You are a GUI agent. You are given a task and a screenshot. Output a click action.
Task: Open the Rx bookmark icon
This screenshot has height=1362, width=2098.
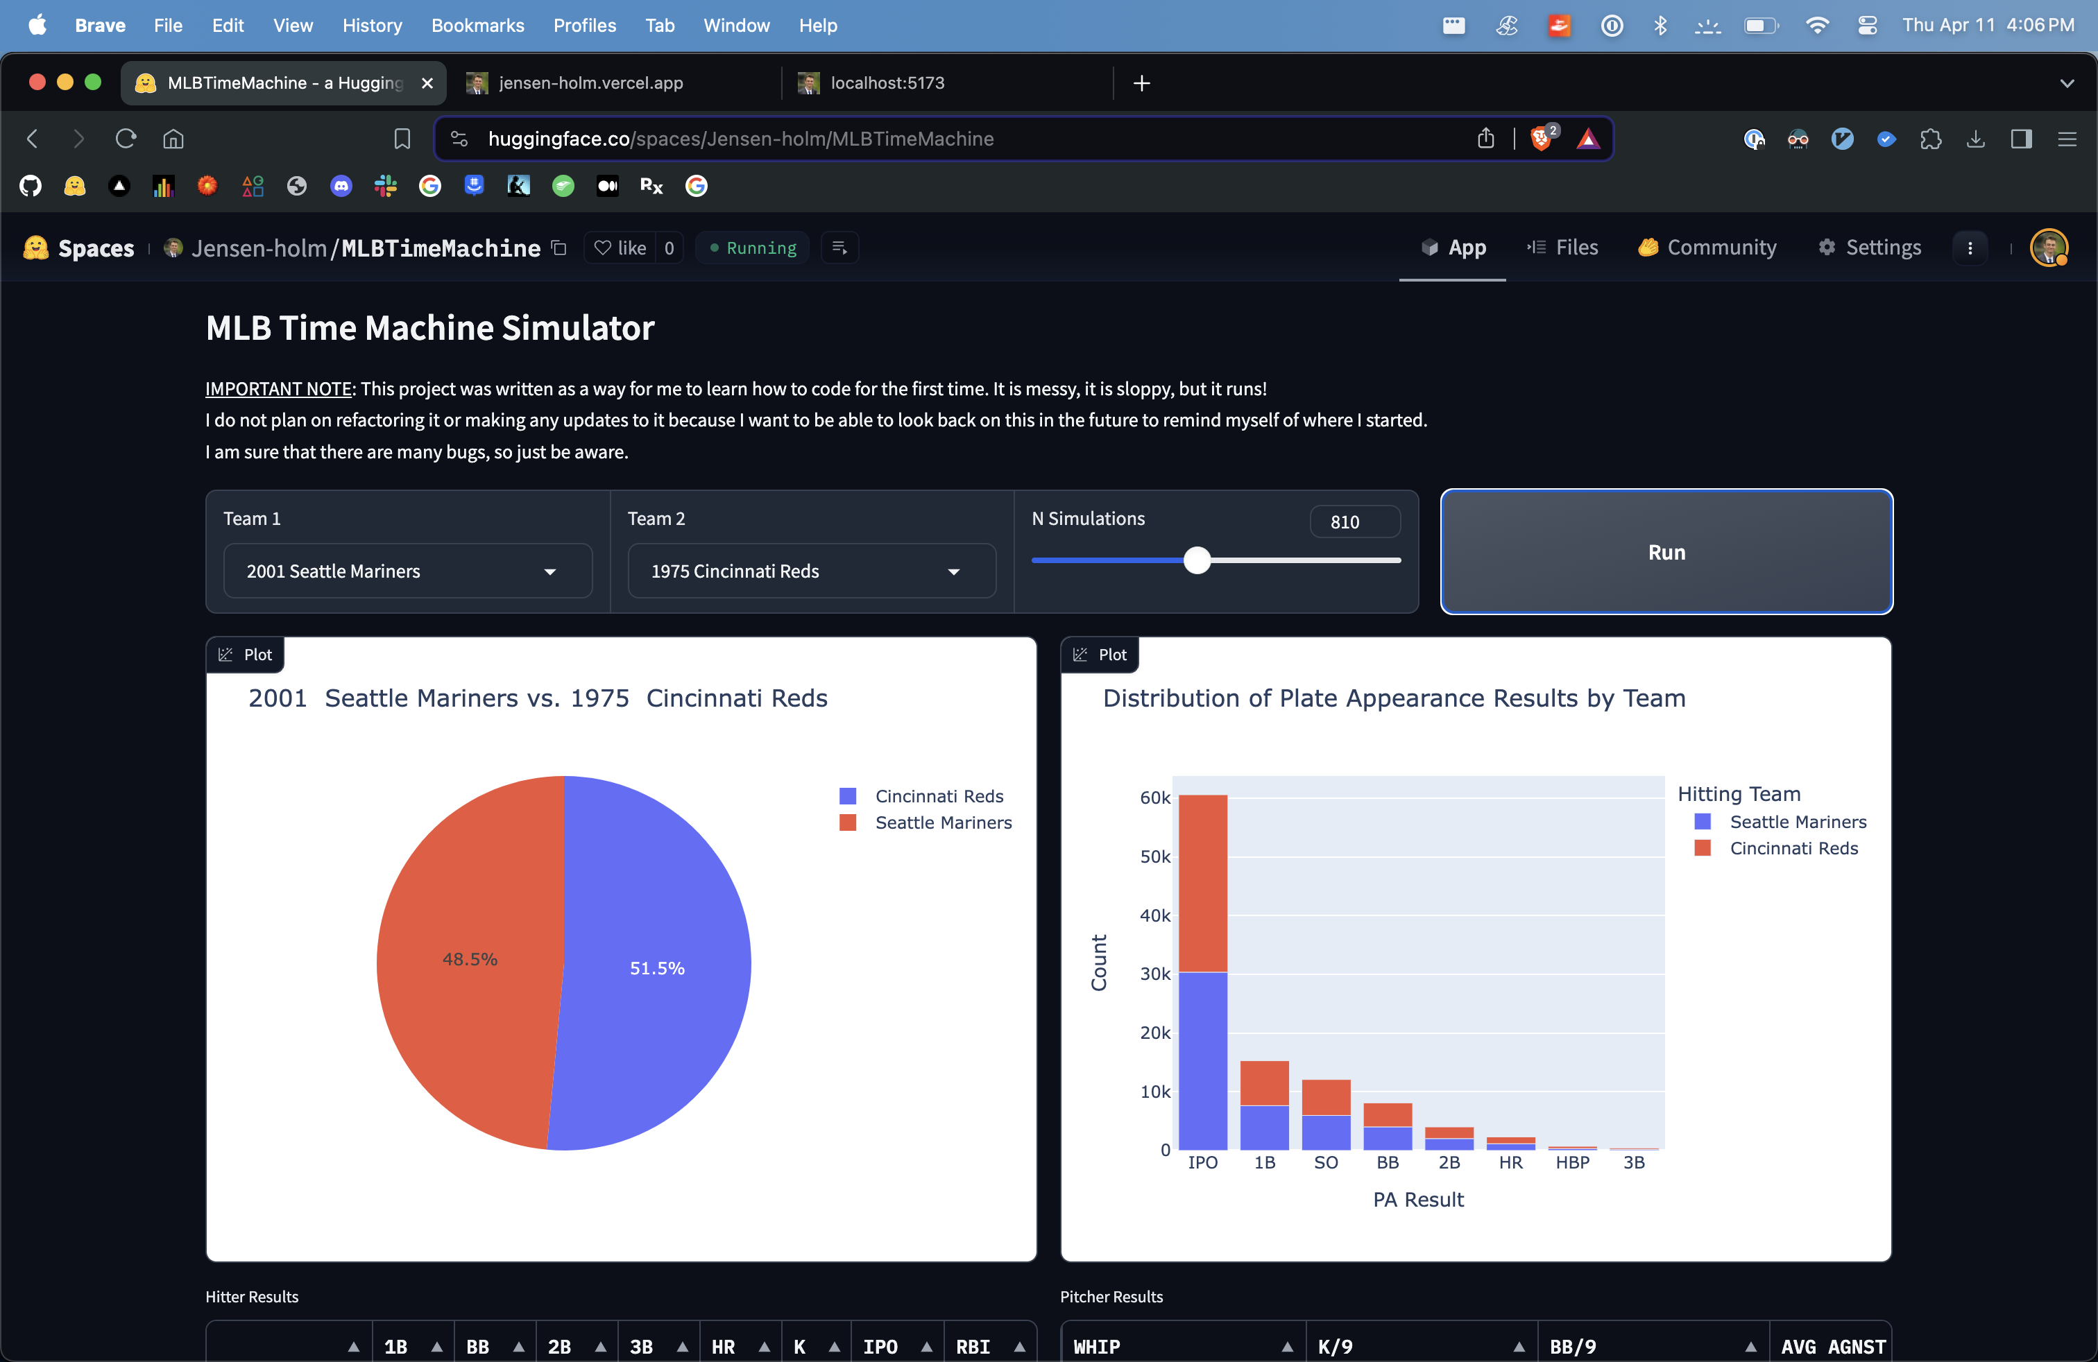point(651,186)
